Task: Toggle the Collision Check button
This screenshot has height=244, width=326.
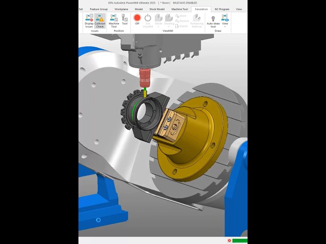Action: 100,21
